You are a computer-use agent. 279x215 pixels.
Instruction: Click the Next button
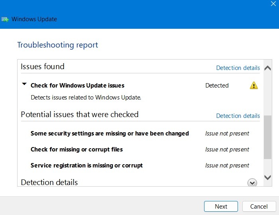pos(221,207)
